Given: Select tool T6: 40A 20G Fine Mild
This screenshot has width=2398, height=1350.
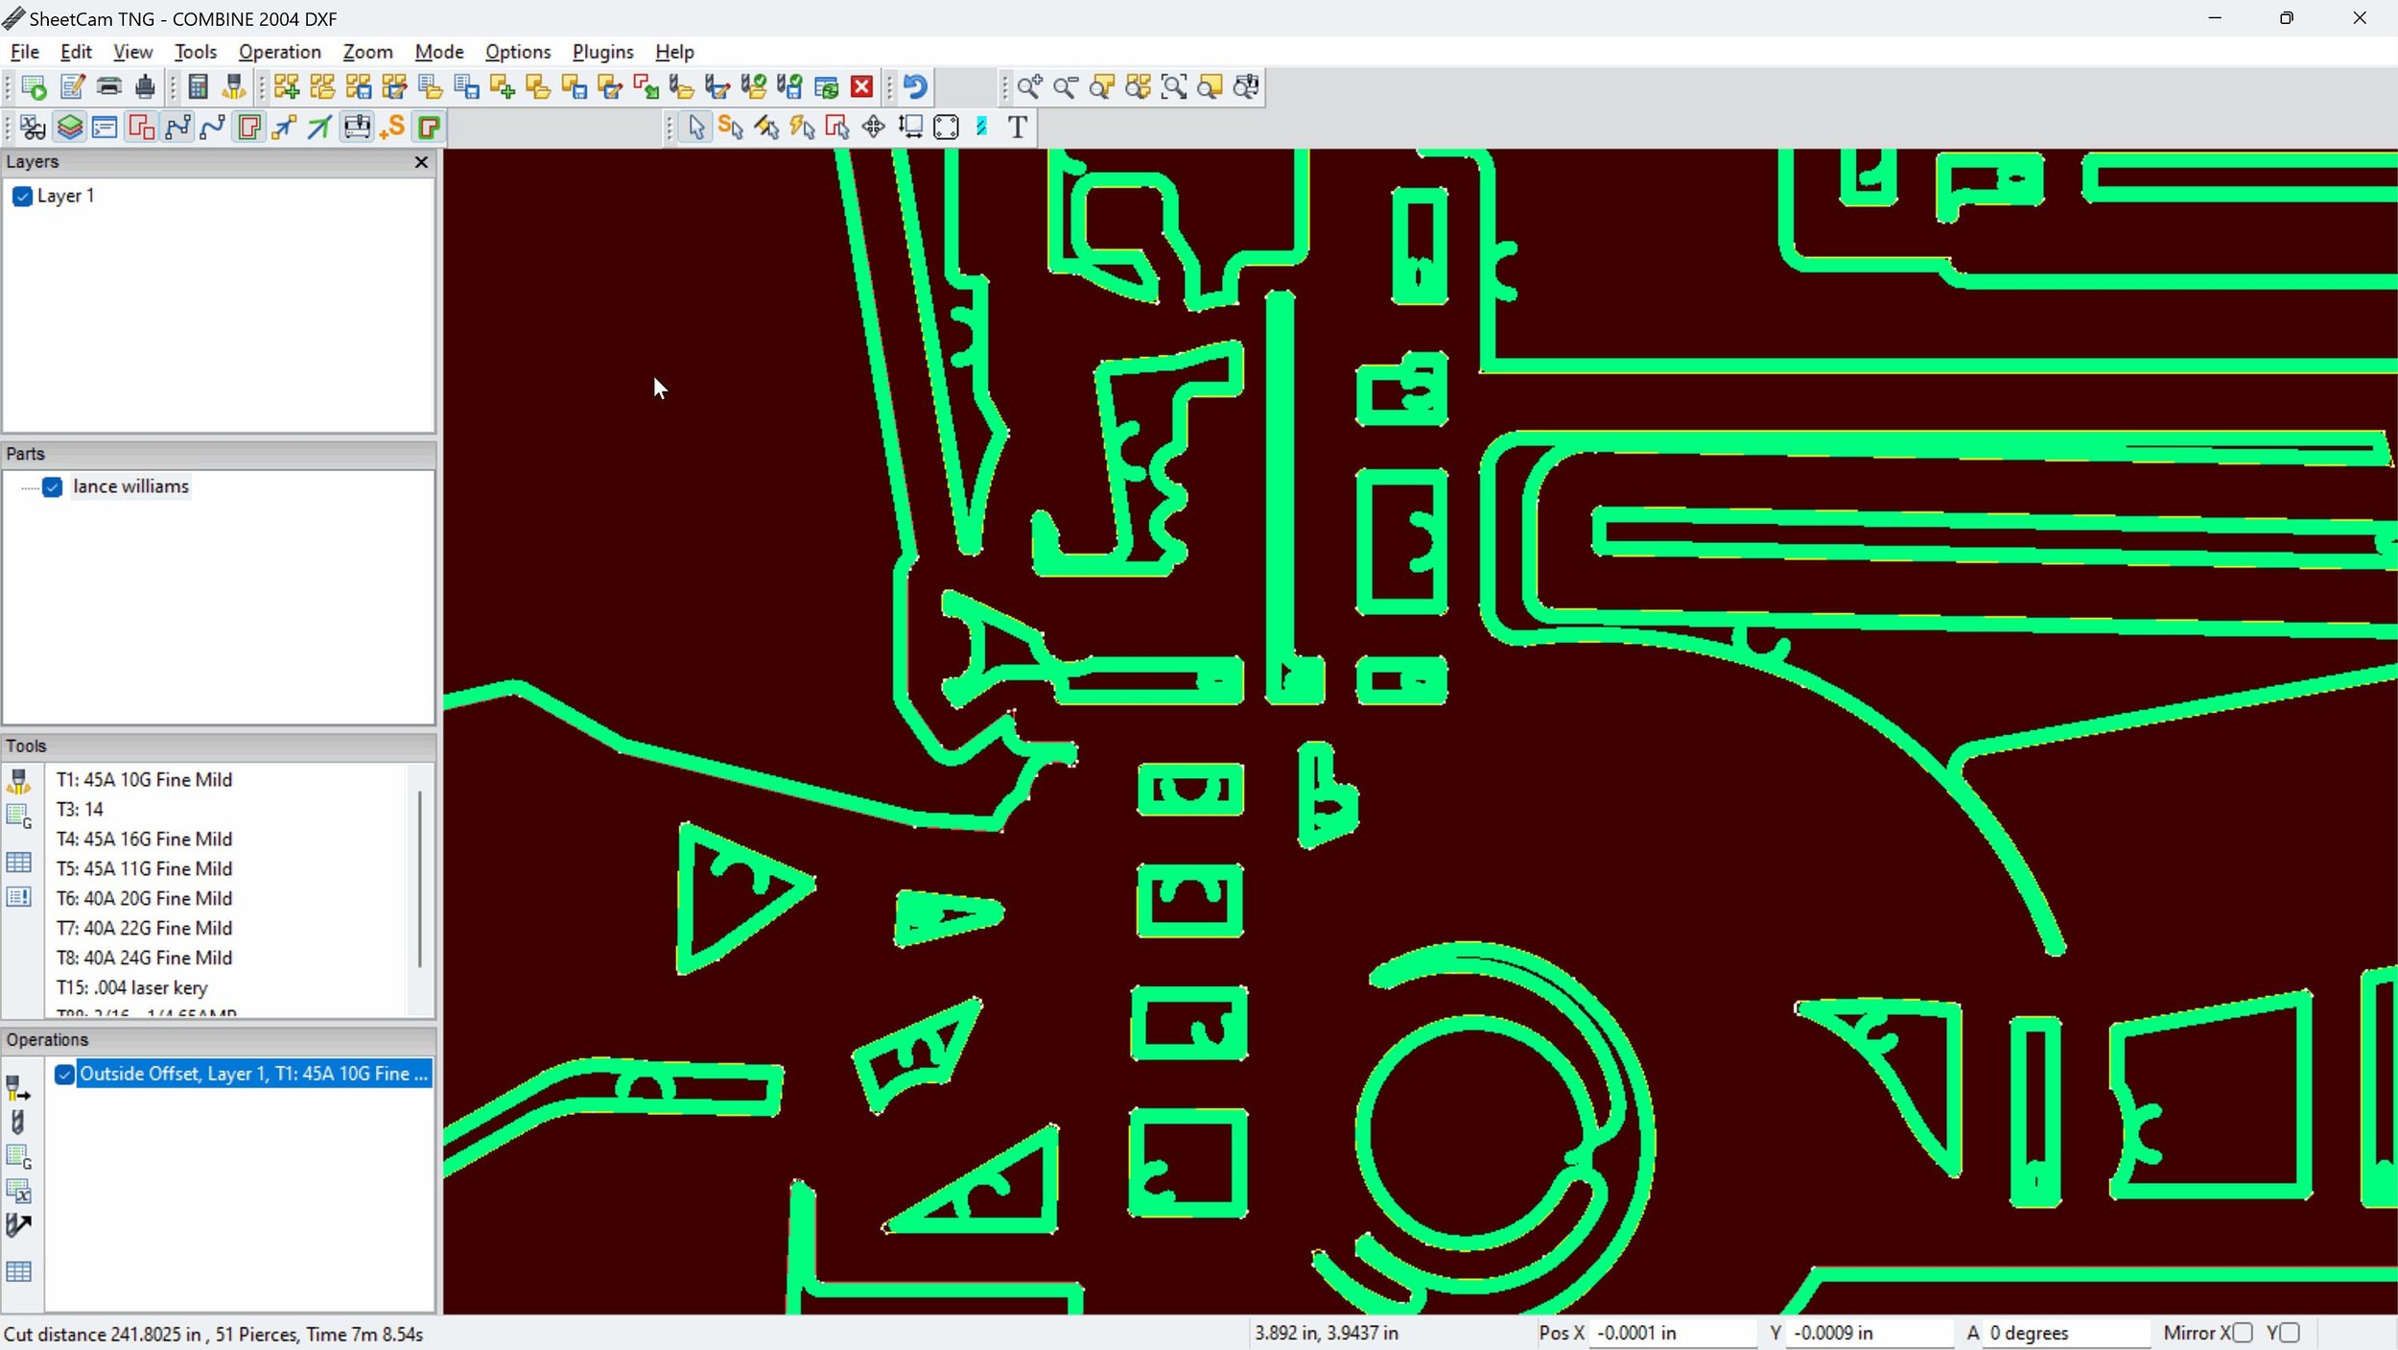Looking at the screenshot, I should (144, 899).
